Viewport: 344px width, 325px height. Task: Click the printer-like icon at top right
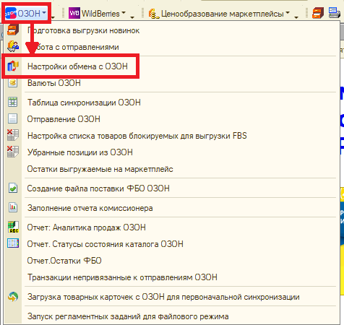coord(334,13)
